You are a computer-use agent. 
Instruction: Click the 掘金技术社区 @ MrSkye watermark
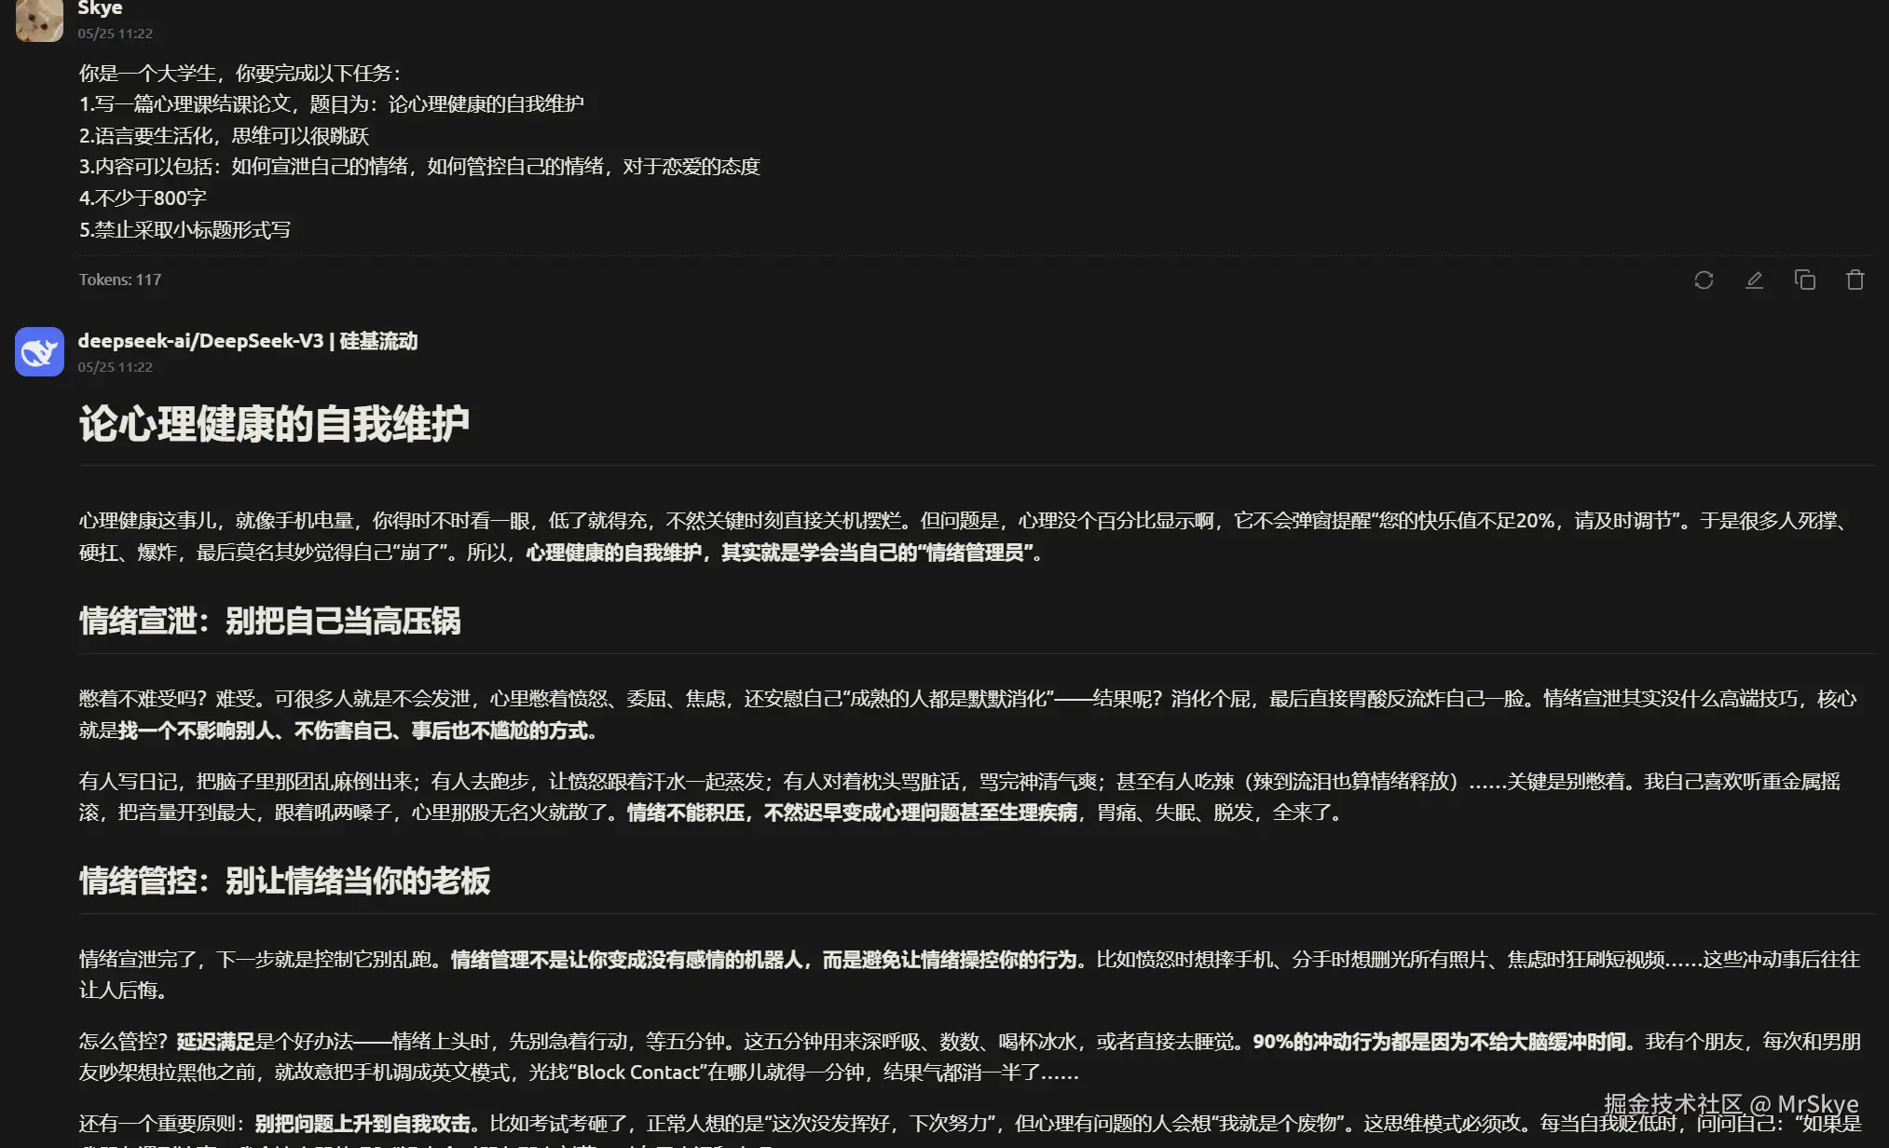[x=1731, y=1104]
